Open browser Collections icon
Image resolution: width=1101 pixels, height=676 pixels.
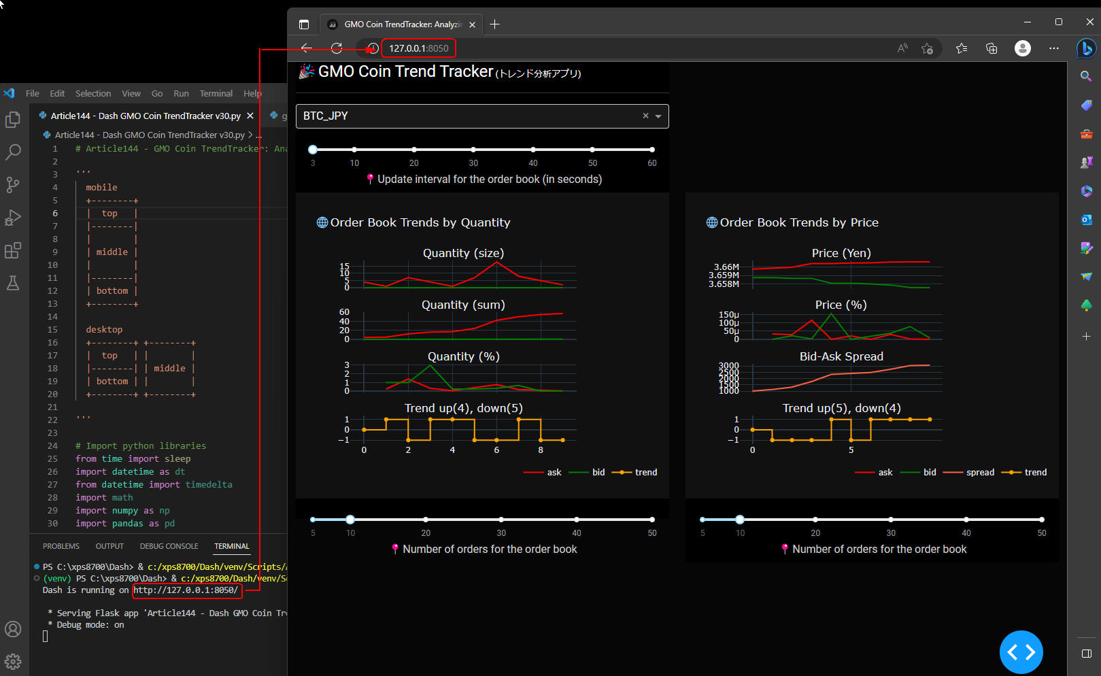(x=992, y=48)
